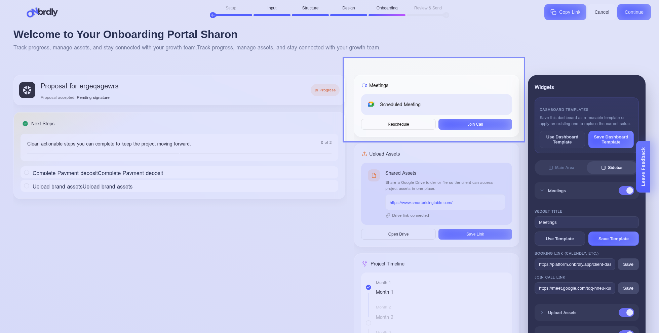
Task: Check off Upload brand assets step
Action: tap(27, 186)
